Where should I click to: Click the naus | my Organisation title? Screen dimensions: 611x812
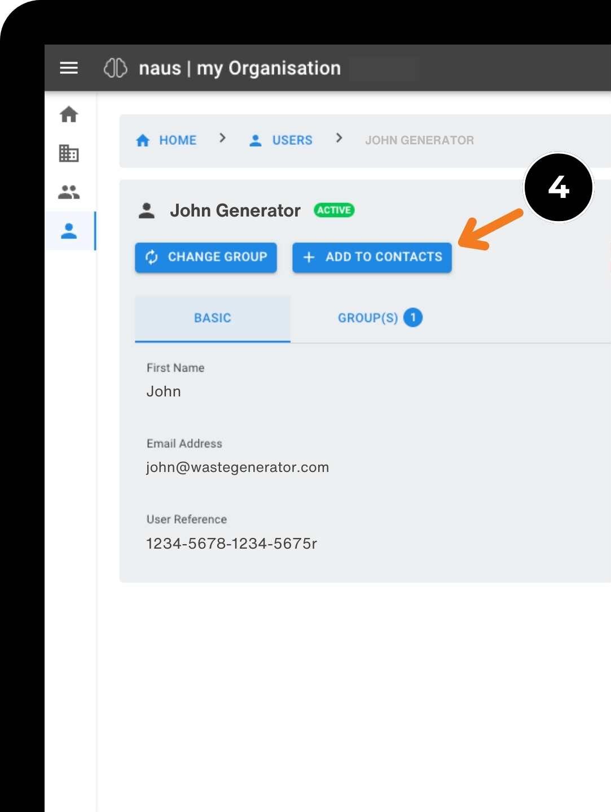[x=240, y=68]
